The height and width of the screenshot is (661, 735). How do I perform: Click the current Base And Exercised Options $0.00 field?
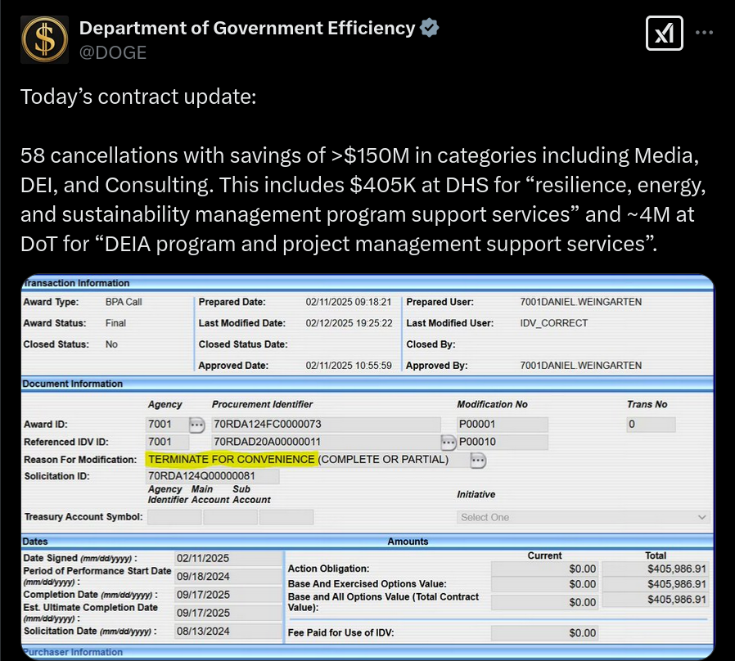point(544,584)
